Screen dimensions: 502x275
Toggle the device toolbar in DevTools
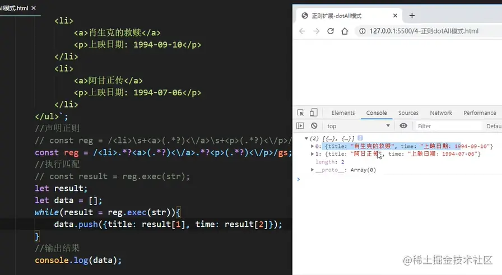313,113
